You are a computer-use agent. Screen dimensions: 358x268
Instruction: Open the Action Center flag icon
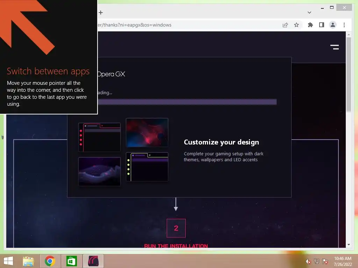pos(325,261)
